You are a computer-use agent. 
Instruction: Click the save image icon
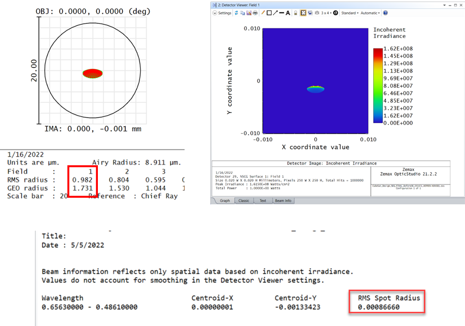(248, 13)
